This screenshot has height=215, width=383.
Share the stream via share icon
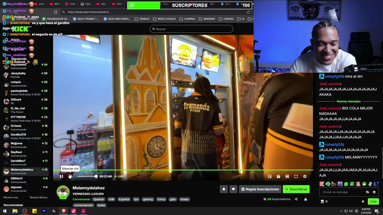point(296,199)
